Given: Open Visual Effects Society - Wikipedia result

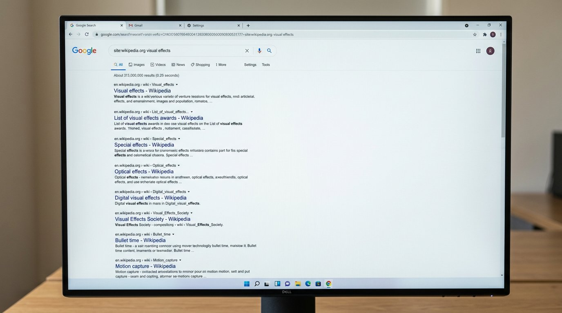Looking at the screenshot, I should tap(153, 219).
